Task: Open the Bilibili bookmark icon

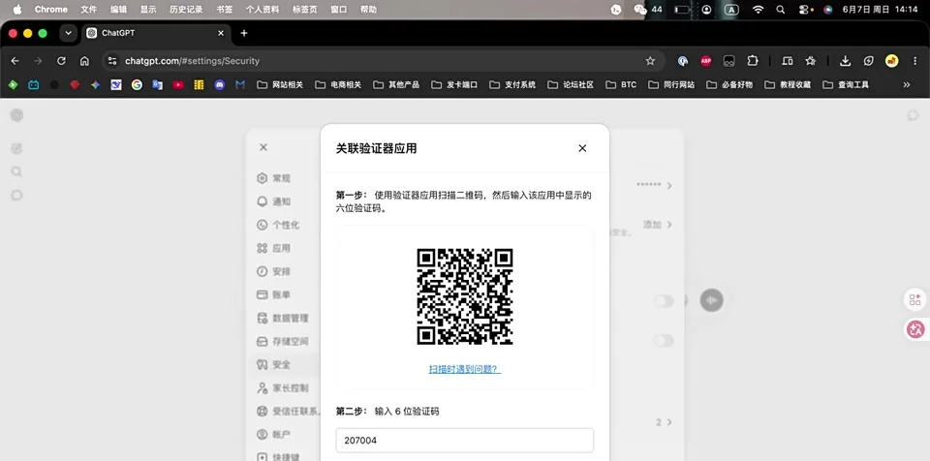Action: 34,85
